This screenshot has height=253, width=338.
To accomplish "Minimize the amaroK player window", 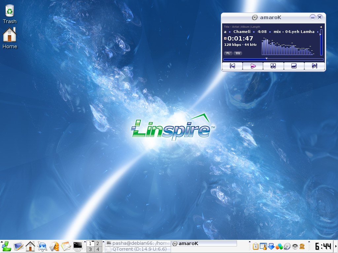I will coord(313,17).
